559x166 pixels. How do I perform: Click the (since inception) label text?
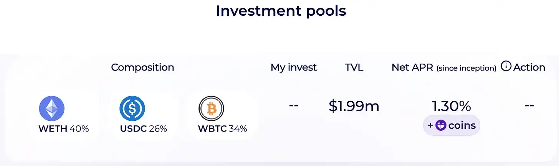466,68
